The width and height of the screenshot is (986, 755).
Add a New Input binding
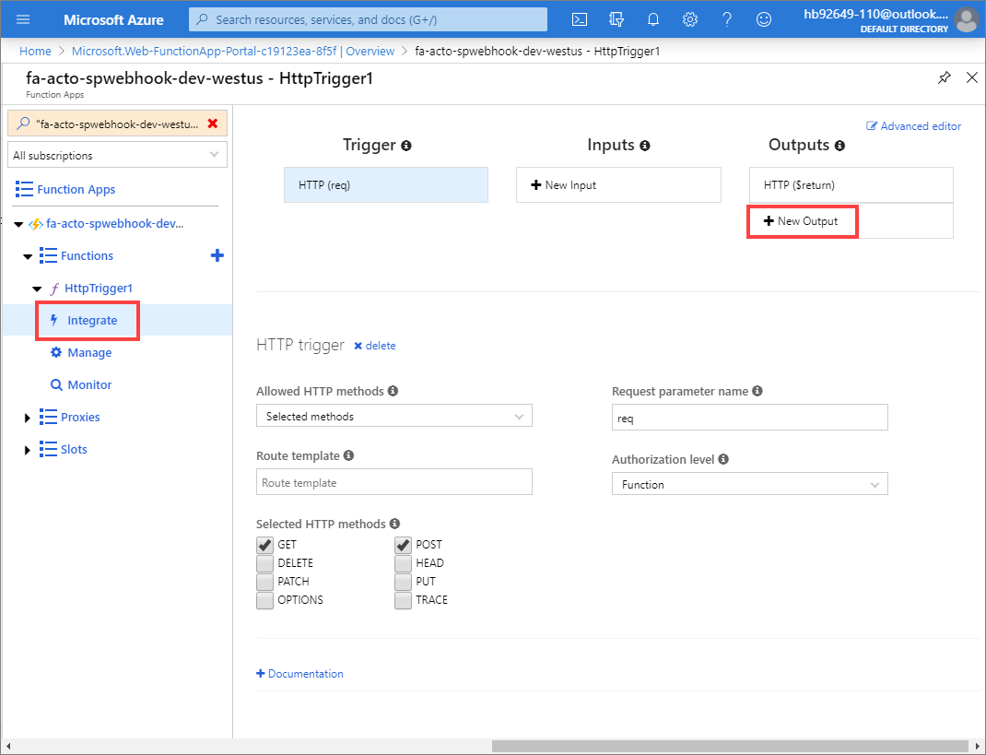[x=618, y=185]
